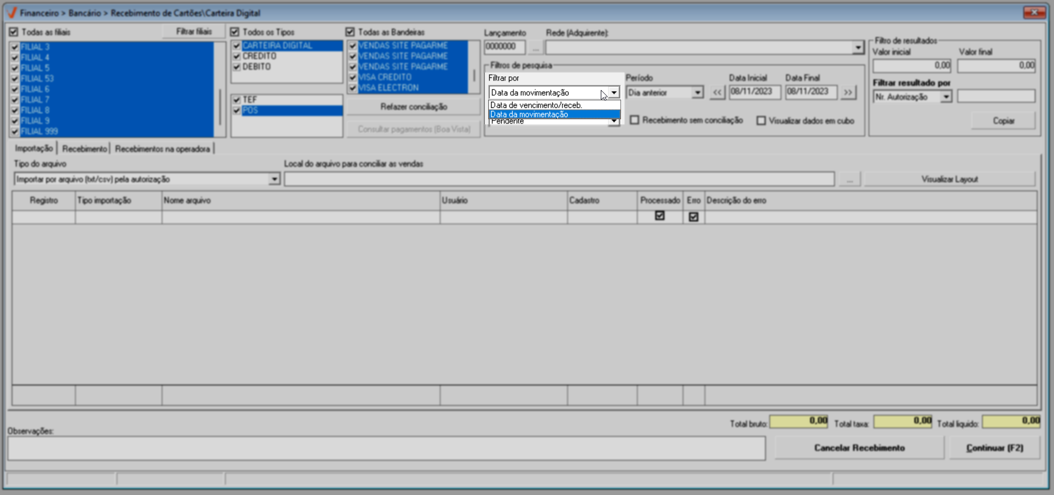Screen dimensions: 1054x495
Task: Toggle the Processado column checkbox
Action: [660, 216]
